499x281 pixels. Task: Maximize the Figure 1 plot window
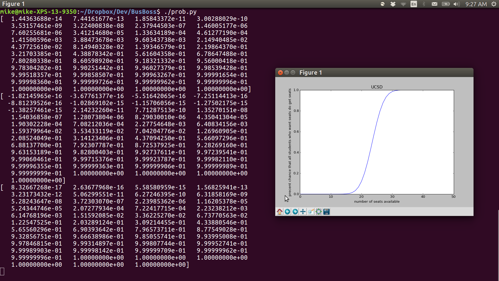pyautogui.click(x=293, y=73)
